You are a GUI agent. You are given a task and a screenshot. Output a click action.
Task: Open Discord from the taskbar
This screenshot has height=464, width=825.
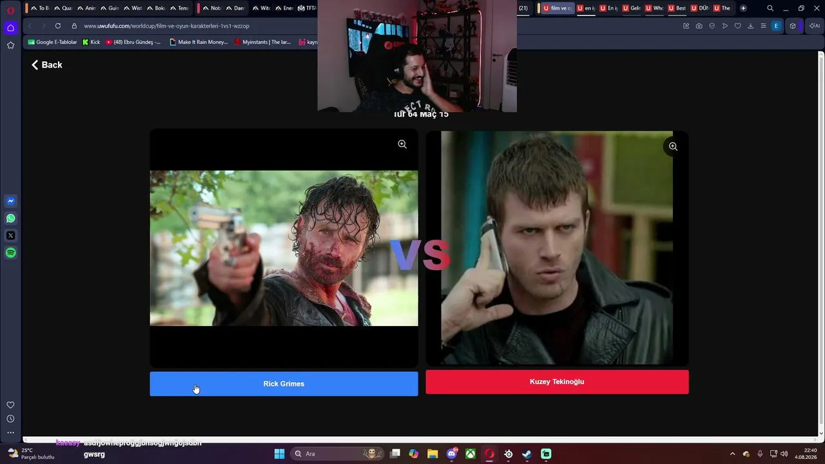[452, 454]
